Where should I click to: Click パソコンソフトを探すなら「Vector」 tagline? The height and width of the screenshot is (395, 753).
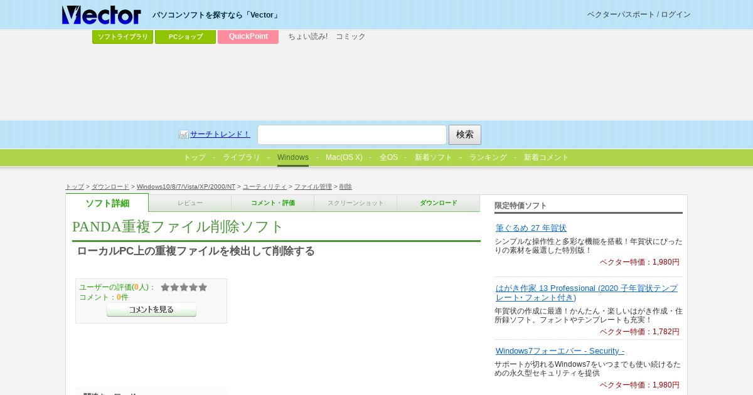(x=216, y=15)
